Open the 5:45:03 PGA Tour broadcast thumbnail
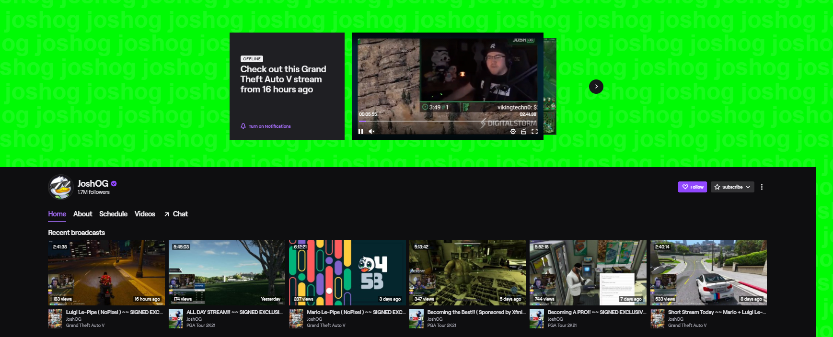The width and height of the screenshot is (833, 337). click(x=227, y=272)
